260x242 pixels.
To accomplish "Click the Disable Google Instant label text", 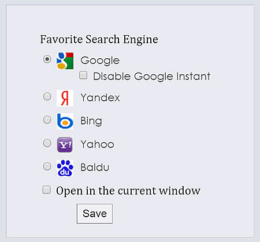I will 151,77.
